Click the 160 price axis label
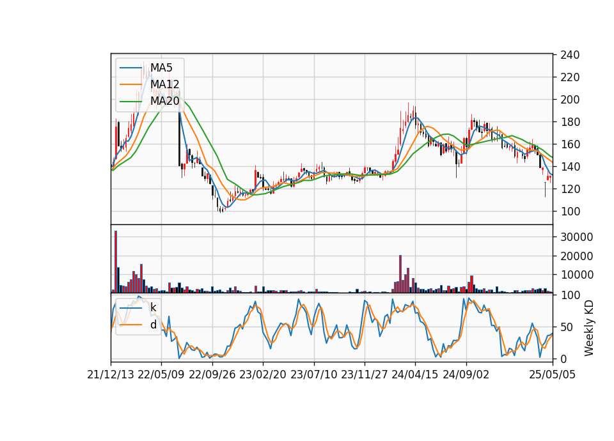This screenshot has height=441, width=614. pos(570,144)
